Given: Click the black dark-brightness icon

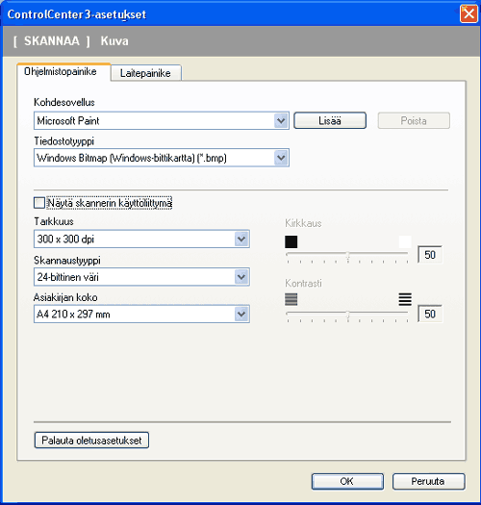Looking at the screenshot, I should pos(291,241).
